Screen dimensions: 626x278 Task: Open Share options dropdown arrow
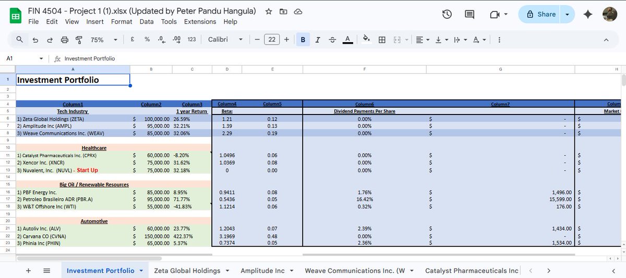568,15
